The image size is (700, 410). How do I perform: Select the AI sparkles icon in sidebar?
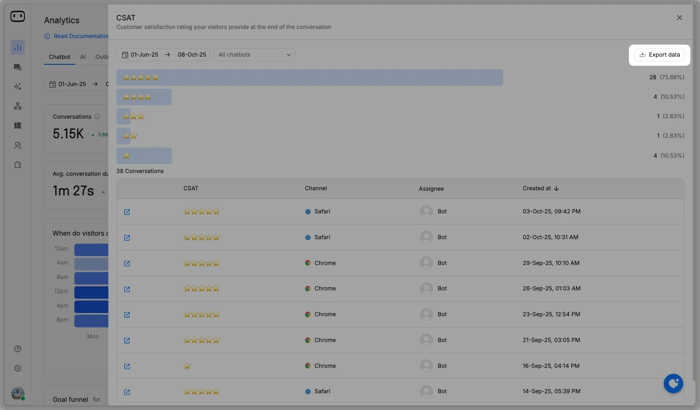pos(18,87)
